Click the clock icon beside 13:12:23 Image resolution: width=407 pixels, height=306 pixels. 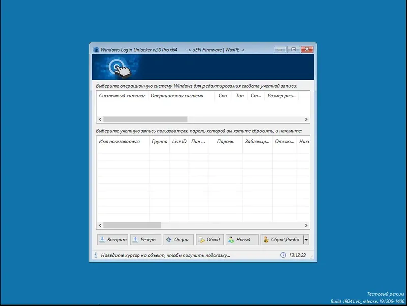coord(283,255)
